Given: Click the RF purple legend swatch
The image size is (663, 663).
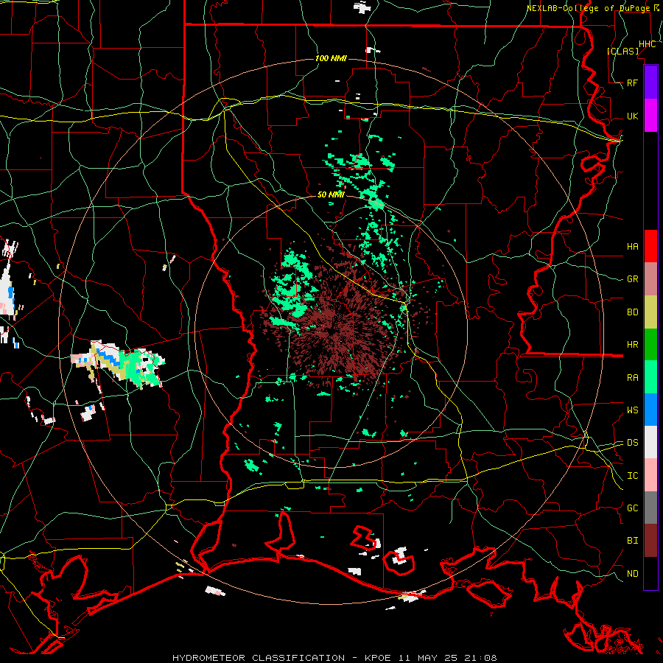Looking at the screenshot, I should [650, 83].
